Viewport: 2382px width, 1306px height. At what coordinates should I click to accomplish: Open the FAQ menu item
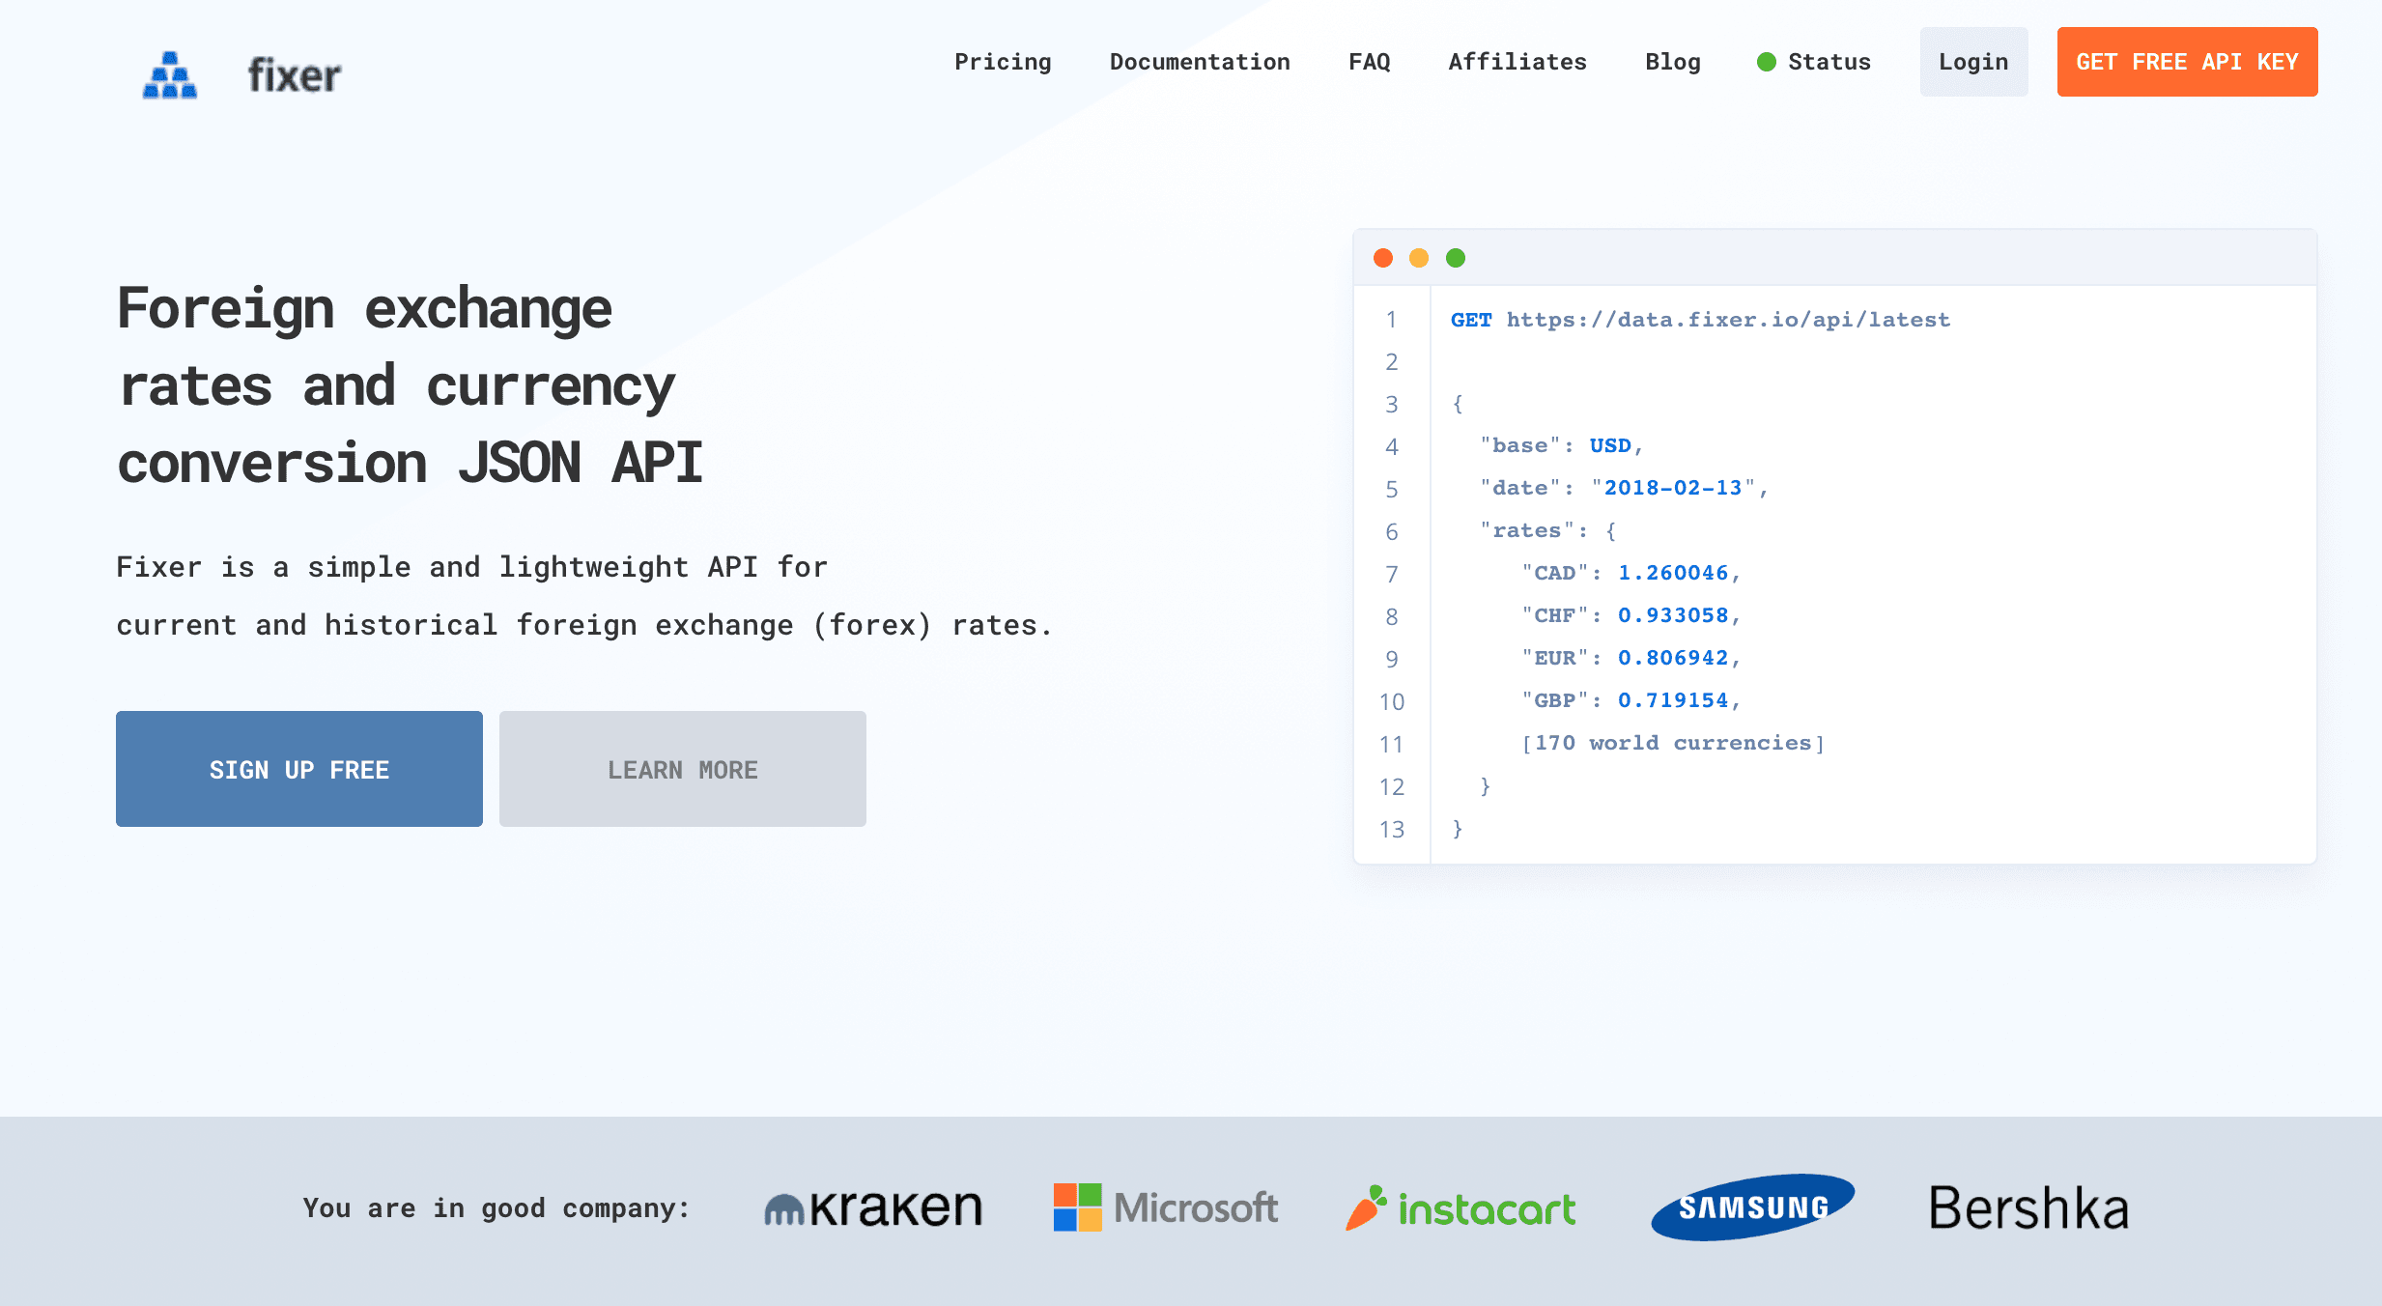click(1369, 62)
